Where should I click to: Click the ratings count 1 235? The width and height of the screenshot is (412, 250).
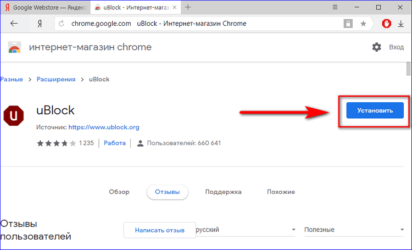click(86, 143)
